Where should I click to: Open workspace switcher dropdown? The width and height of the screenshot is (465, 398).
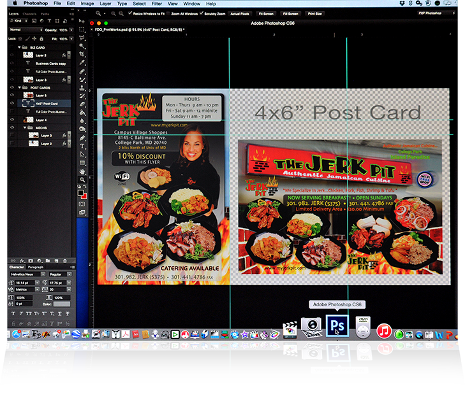tap(436, 13)
